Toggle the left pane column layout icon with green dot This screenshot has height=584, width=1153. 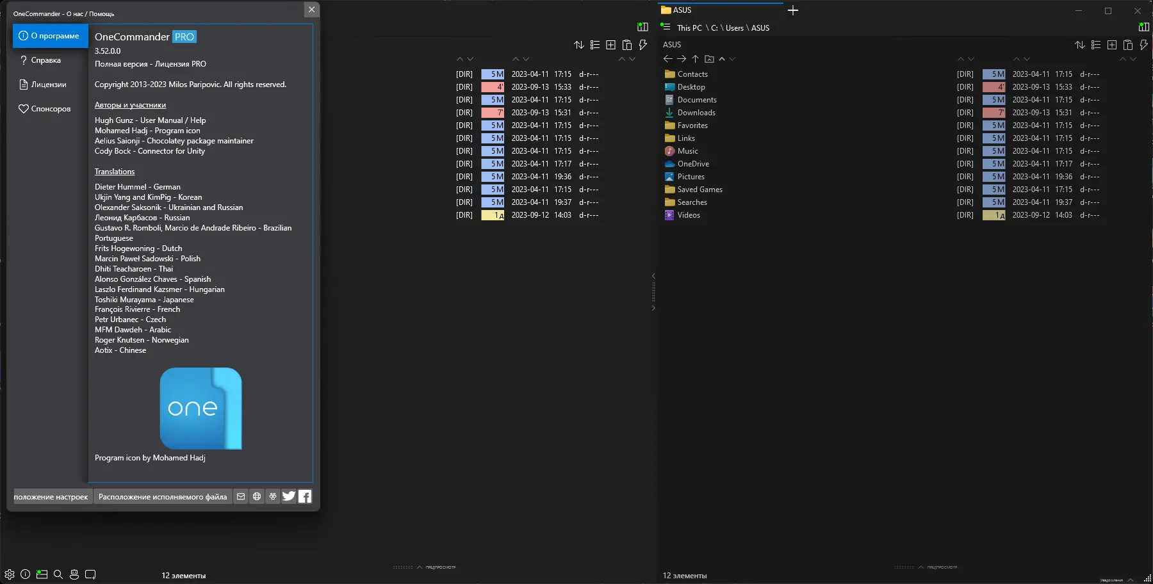[642, 27]
